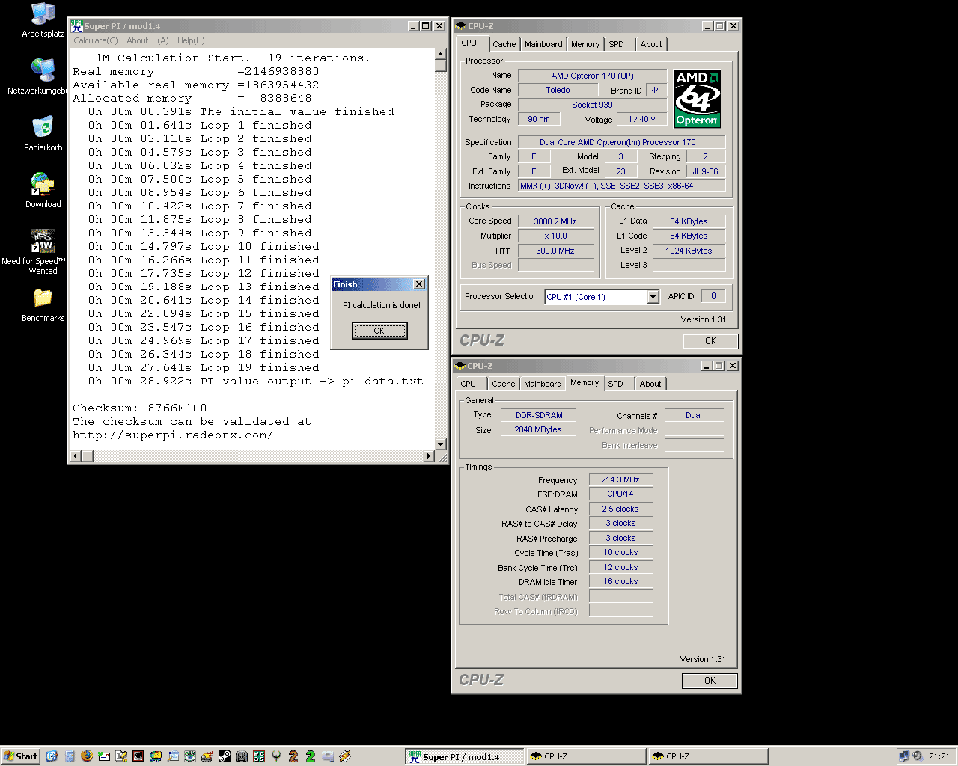The width and height of the screenshot is (958, 766).
Task: Click OK in the Finish dialog
Action: tap(379, 331)
